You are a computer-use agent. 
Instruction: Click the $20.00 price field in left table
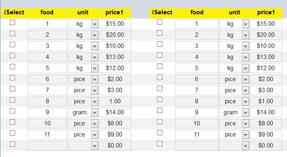(115, 35)
